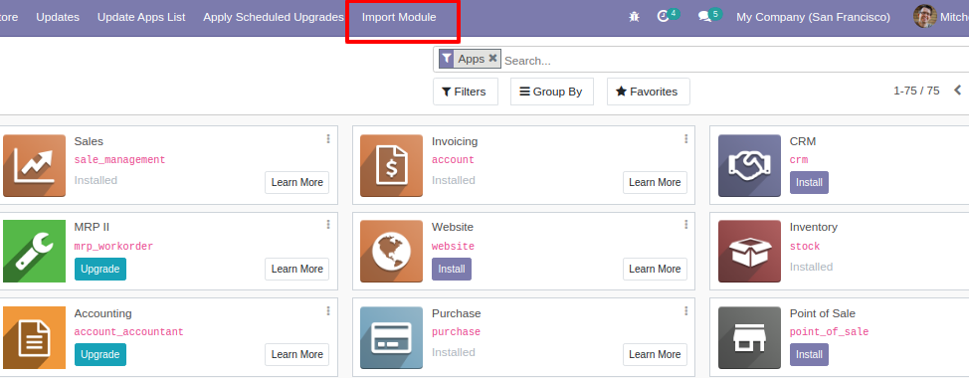Select Update Apps List menu
This screenshot has height=378, width=969.
pyautogui.click(x=141, y=17)
